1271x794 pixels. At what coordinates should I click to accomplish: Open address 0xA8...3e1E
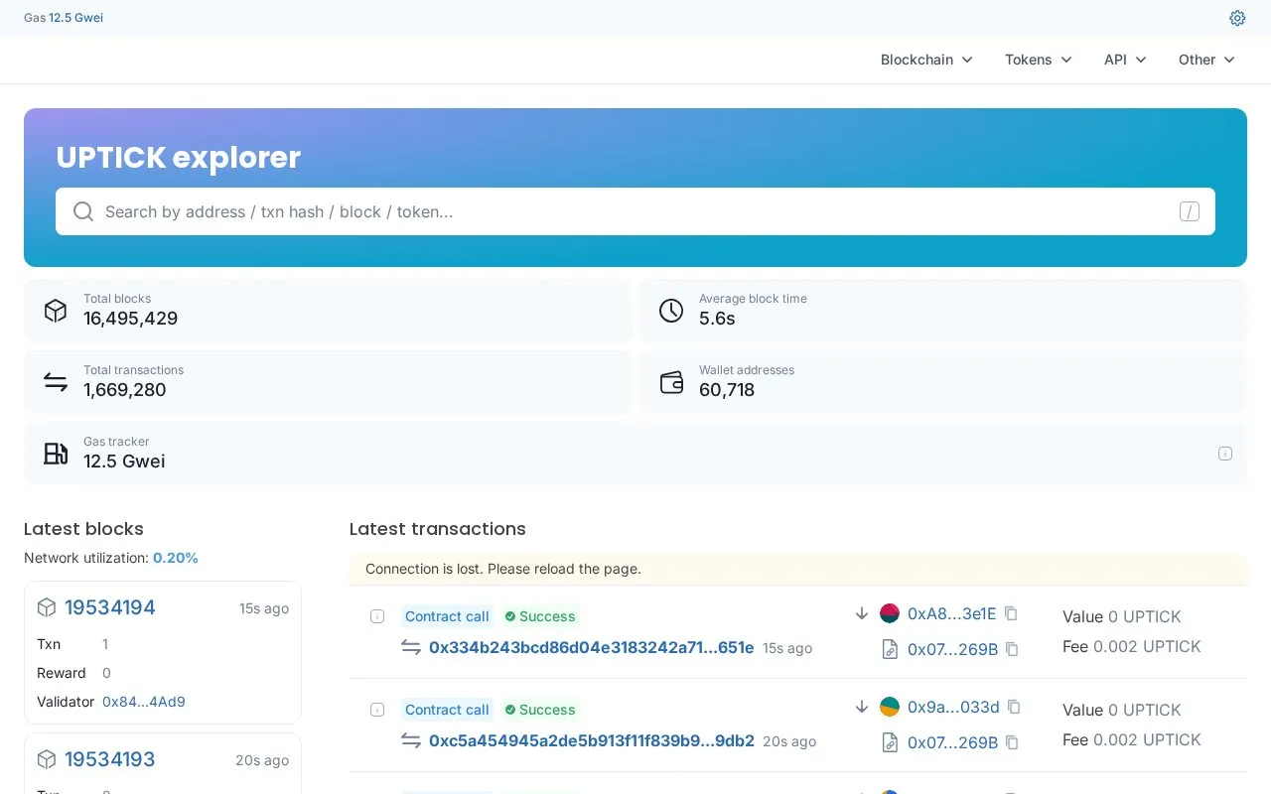(x=952, y=613)
